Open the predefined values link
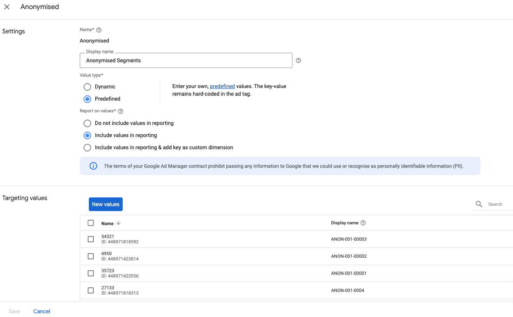This screenshot has width=513, height=317. [223, 86]
